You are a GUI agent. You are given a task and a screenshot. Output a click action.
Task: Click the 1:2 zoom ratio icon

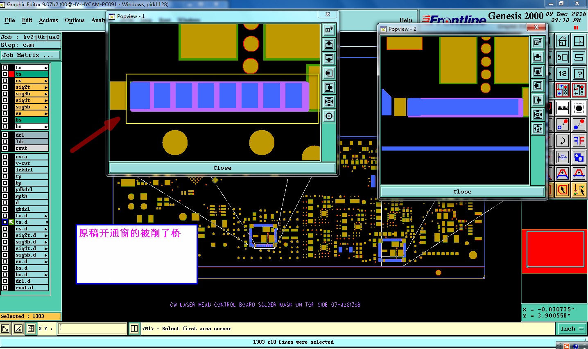pyautogui.click(x=563, y=74)
